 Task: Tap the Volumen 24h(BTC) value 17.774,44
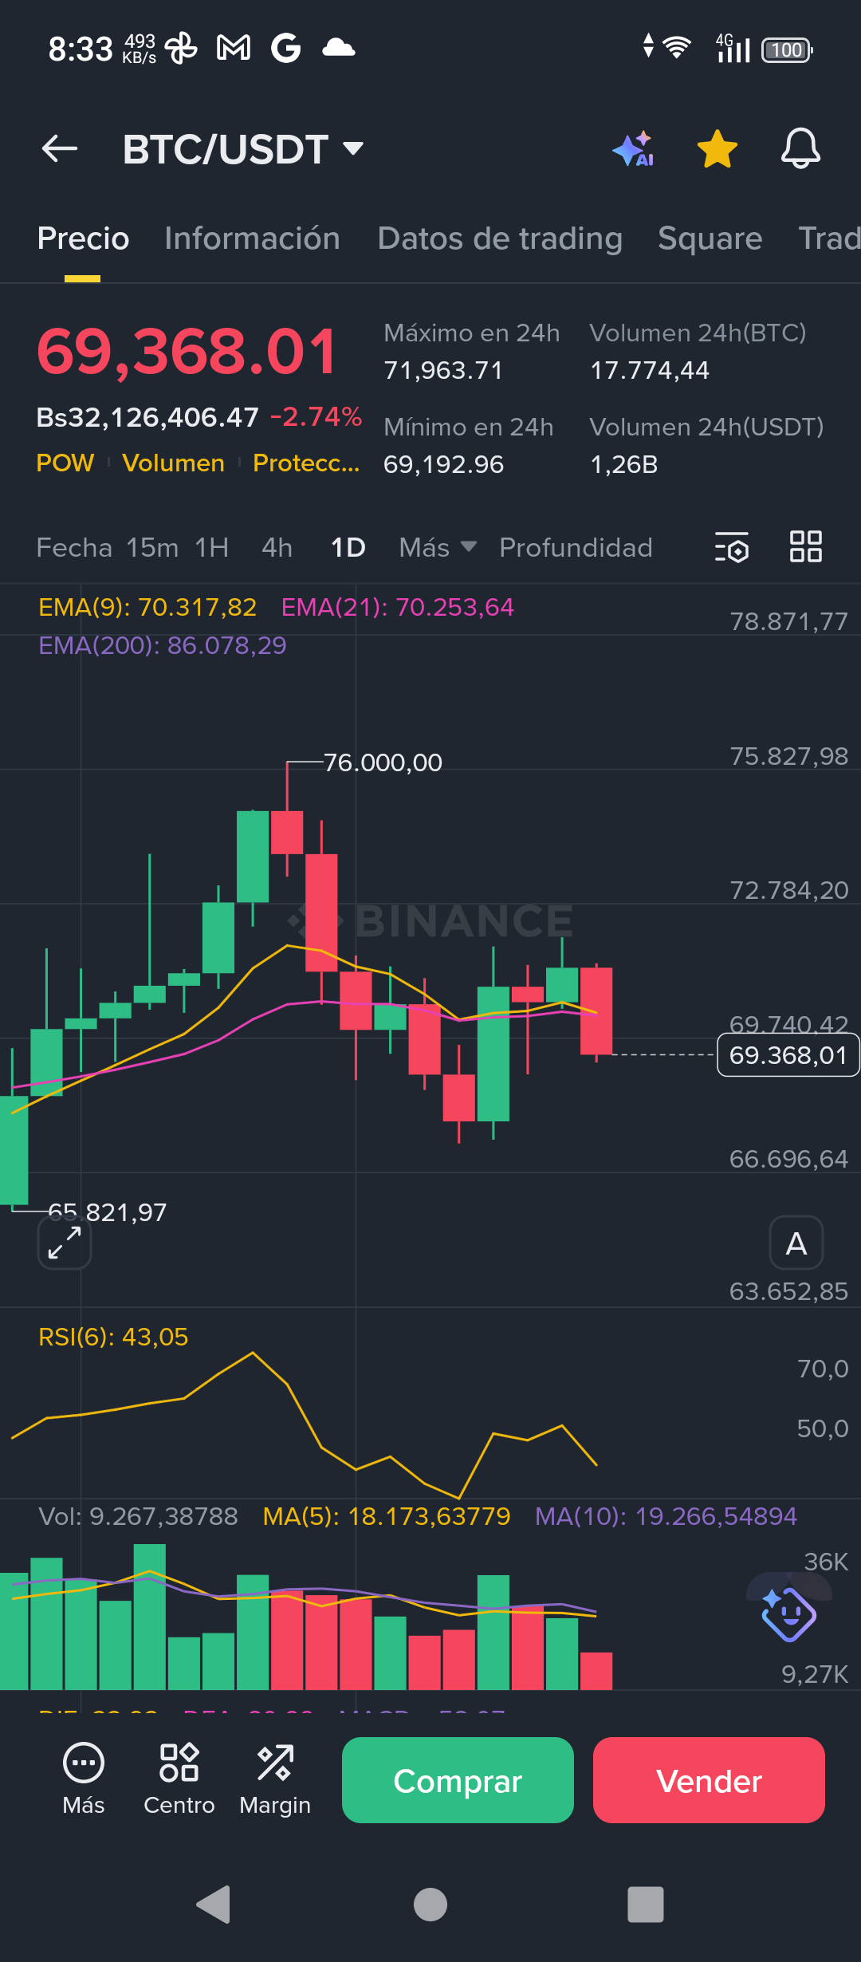(x=650, y=370)
